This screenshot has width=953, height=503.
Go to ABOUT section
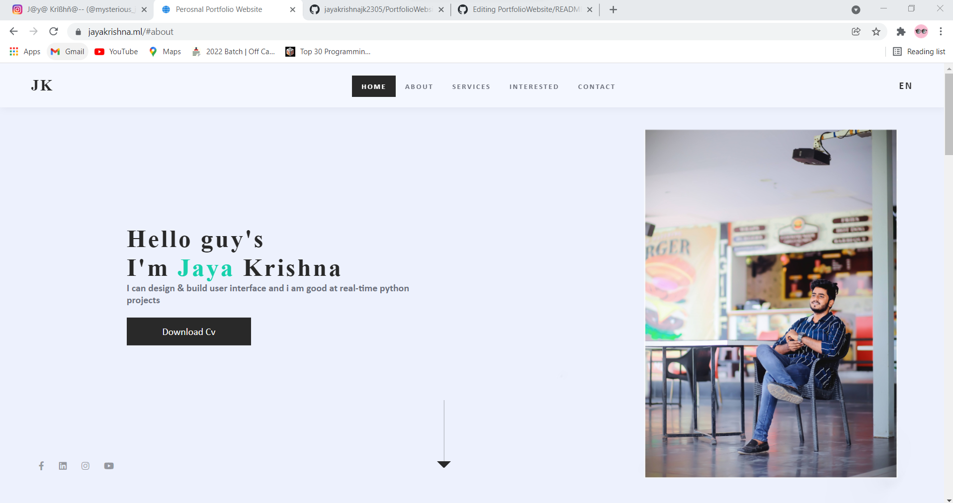pyautogui.click(x=419, y=86)
